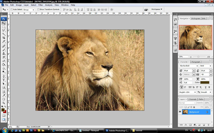The height and width of the screenshot is (133, 214).
Task: Select the Brush tool
Action: tap(4, 50)
